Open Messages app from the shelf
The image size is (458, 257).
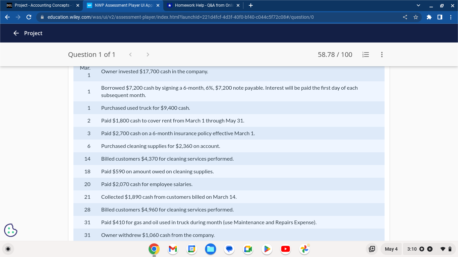229,249
